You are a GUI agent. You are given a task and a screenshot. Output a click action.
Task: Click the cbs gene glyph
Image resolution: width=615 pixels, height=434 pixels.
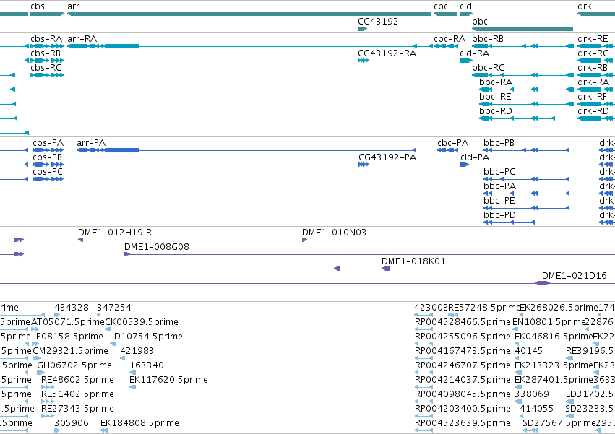[47, 14]
